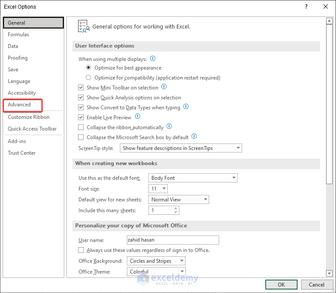The width and height of the screenshot is (336, 293).
Task: Open the Office Theme dropdown showing Colorful
Action: [156, 271]
